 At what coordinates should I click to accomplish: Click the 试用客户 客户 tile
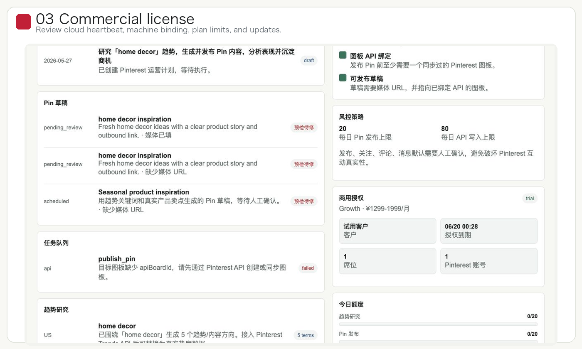[387, 231]
